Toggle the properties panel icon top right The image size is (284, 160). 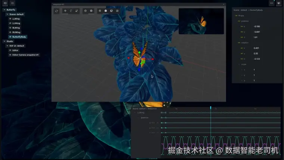(x=279, y=3)
